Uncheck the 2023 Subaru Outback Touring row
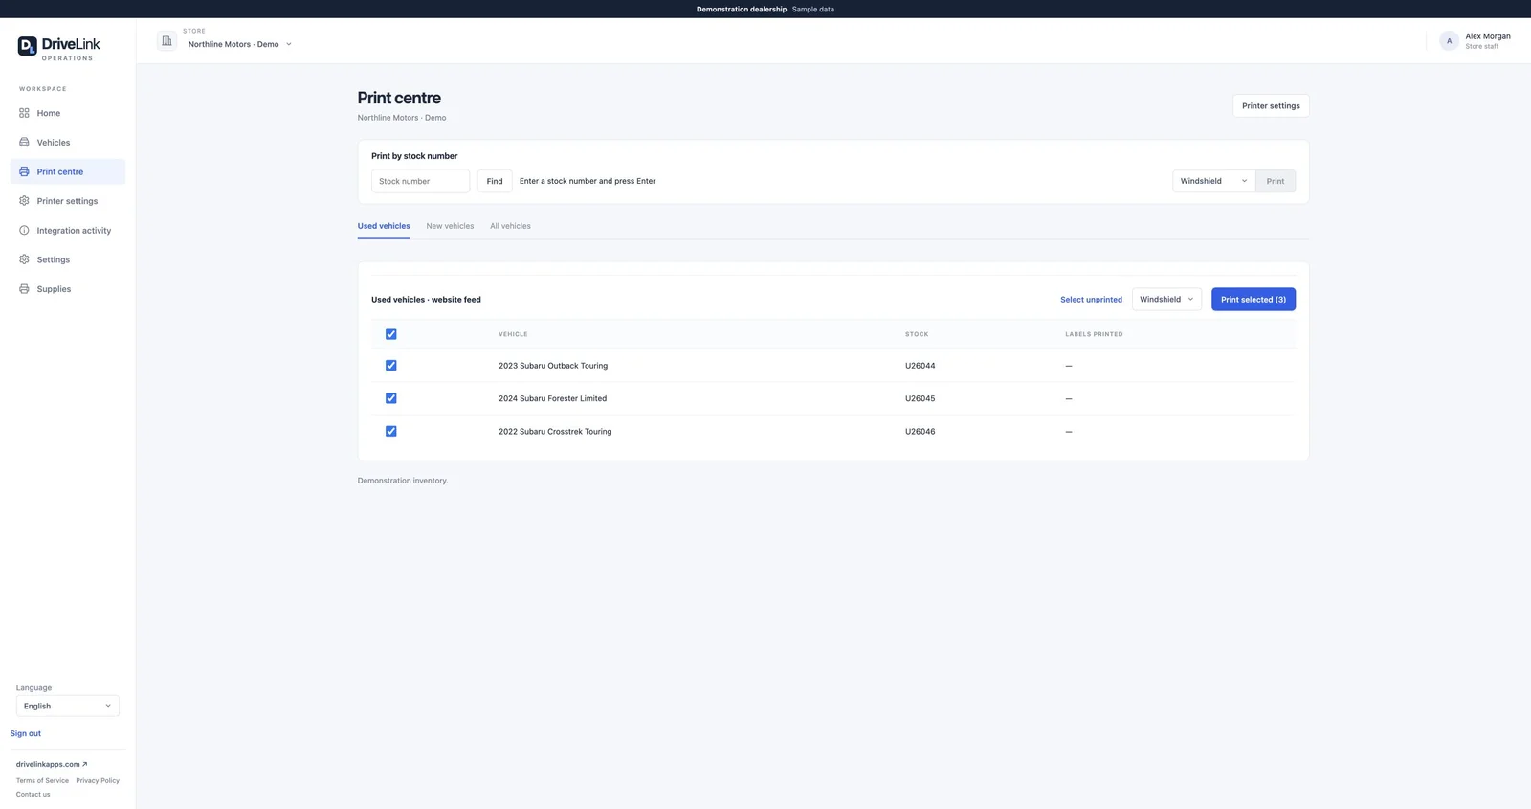 (390, 365)
